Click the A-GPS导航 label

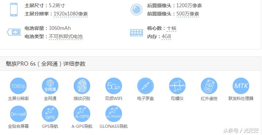pyautogui.click(x=82, y=126)
